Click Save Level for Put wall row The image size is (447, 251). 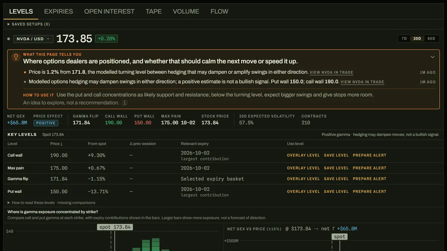click(336, 192)
